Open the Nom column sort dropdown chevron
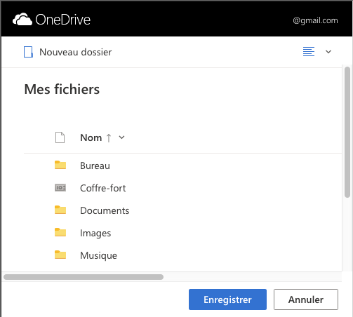Screen dimensions: 353x317 121,137
